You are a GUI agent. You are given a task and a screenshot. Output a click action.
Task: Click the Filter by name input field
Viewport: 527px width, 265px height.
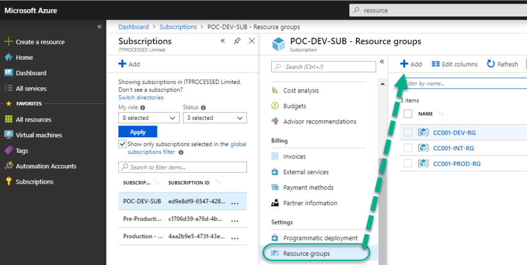coord(464,83)
